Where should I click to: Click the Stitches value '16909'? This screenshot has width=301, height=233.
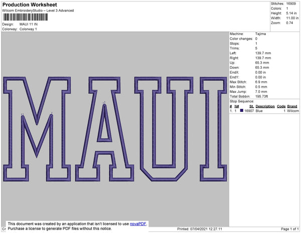[x=291, y=4]
